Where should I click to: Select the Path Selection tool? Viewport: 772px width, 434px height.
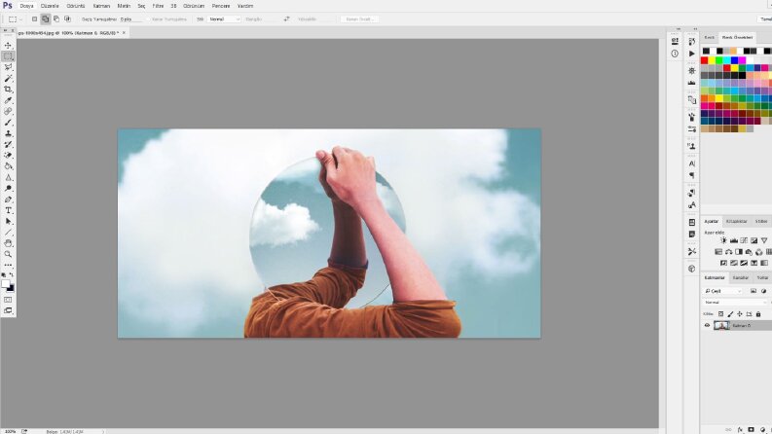pyautogui.click(x=8, y=222)
